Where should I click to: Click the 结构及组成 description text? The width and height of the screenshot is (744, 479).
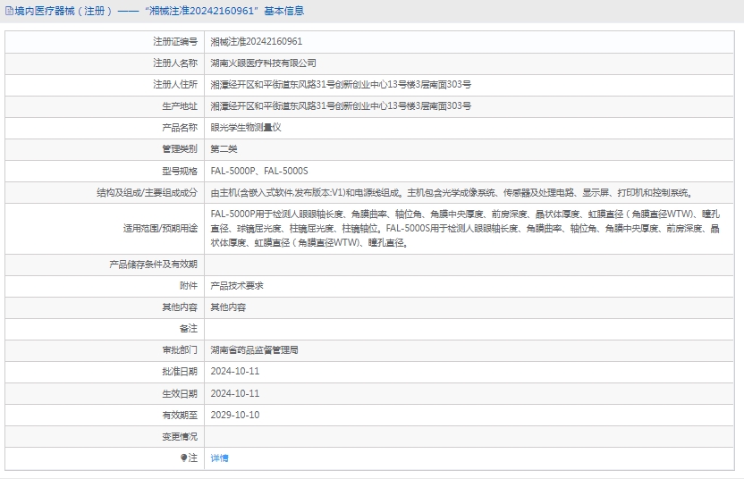click(450, 192)
